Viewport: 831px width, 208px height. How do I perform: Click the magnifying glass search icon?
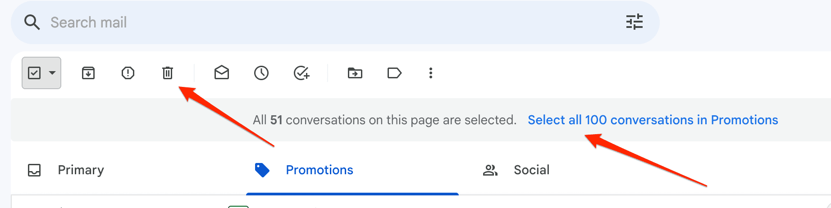[32, 22]
